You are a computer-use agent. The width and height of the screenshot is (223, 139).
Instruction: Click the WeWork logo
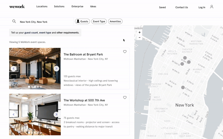point(17,6)
